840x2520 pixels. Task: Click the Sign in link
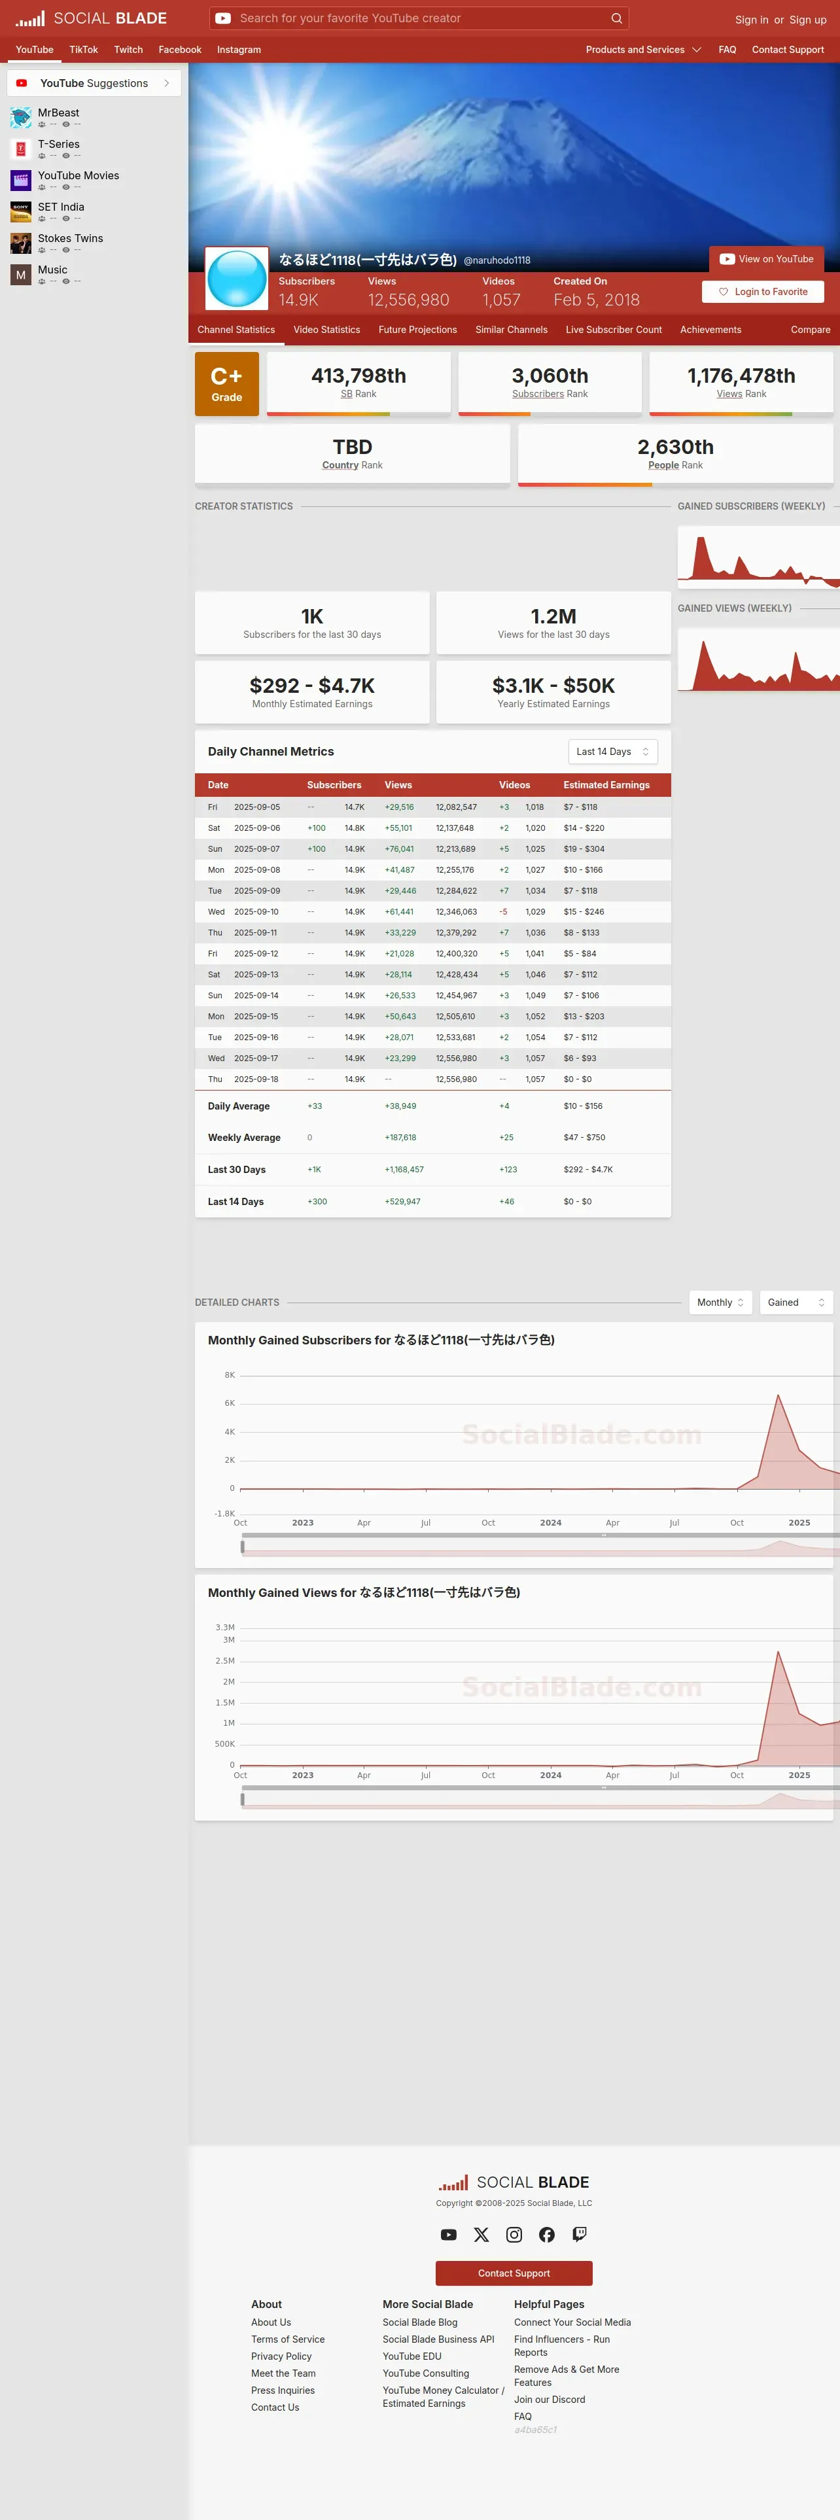point(752,20)
